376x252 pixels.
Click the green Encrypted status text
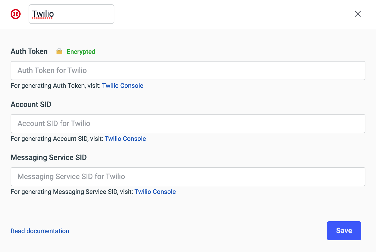click(81, 52)
